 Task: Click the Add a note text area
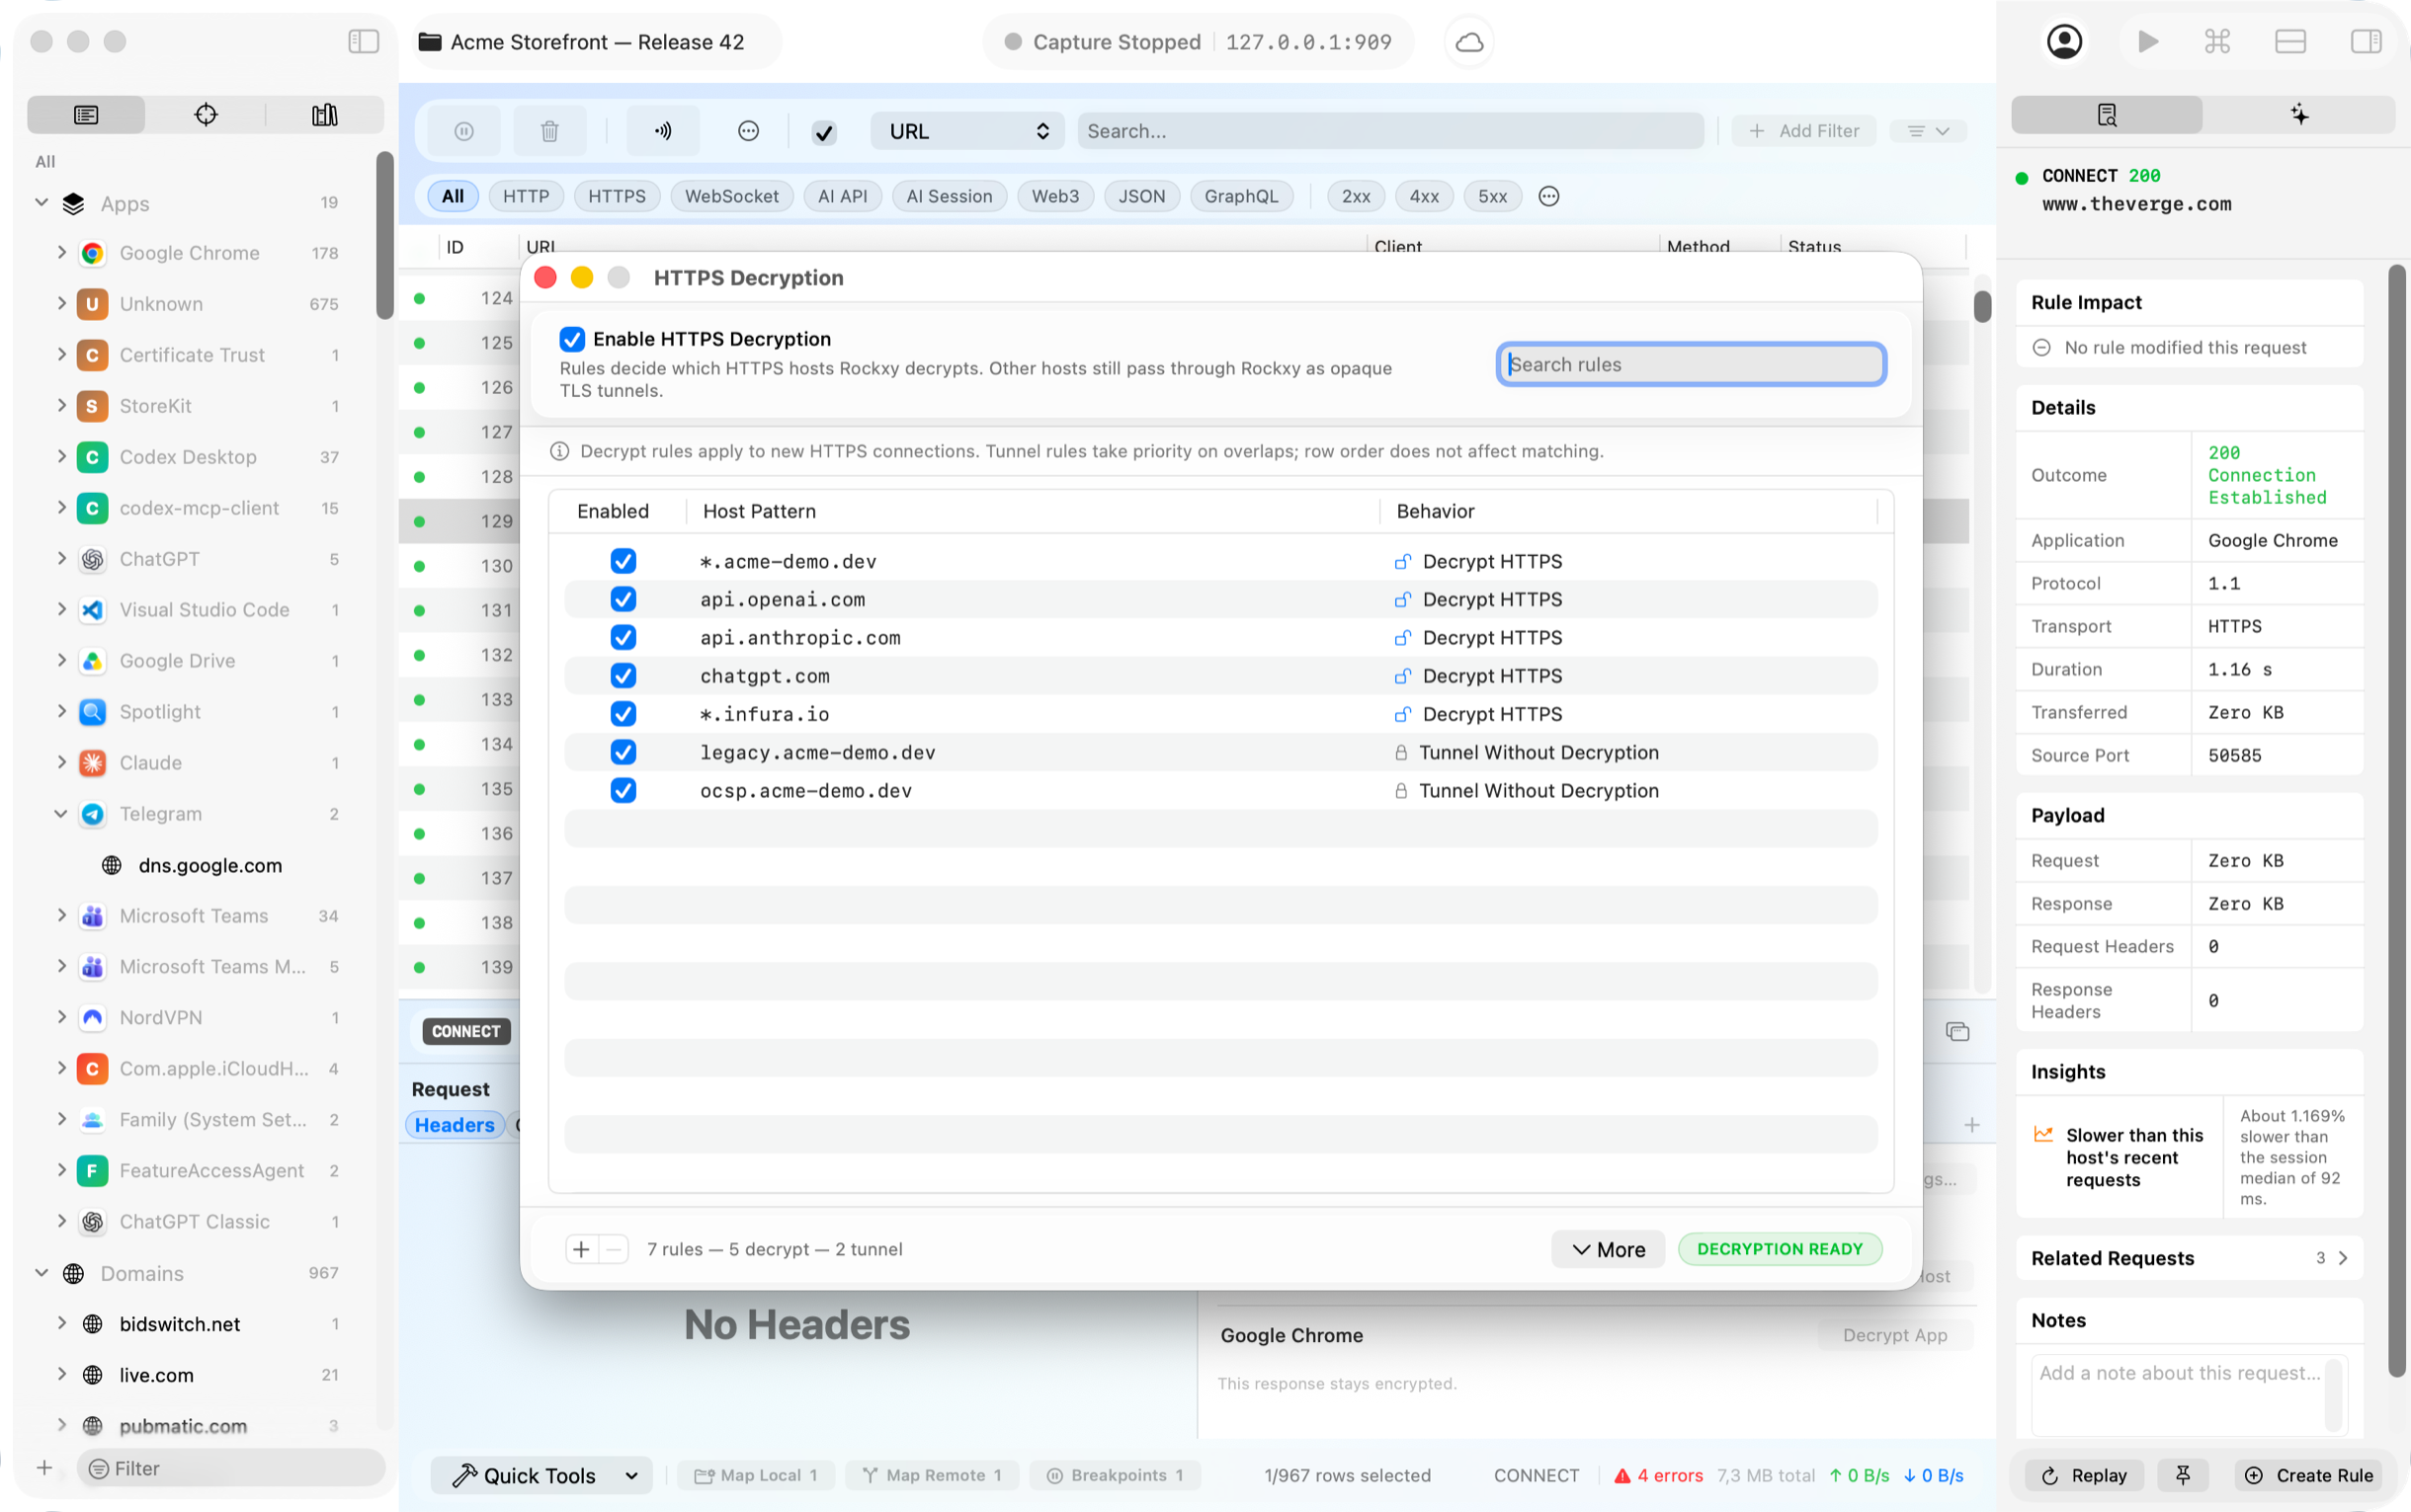(2188, 1393)
